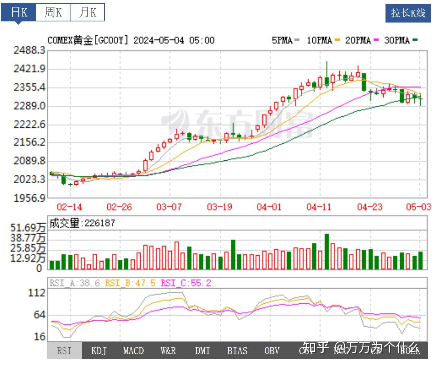Screen dimensions: 432x366
Task: Select the RSI indicator tab
Action: 64,351
